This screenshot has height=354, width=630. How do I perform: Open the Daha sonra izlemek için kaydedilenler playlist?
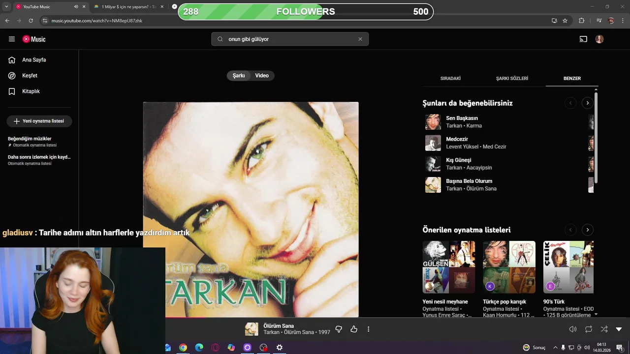click(x=39, y=160)
